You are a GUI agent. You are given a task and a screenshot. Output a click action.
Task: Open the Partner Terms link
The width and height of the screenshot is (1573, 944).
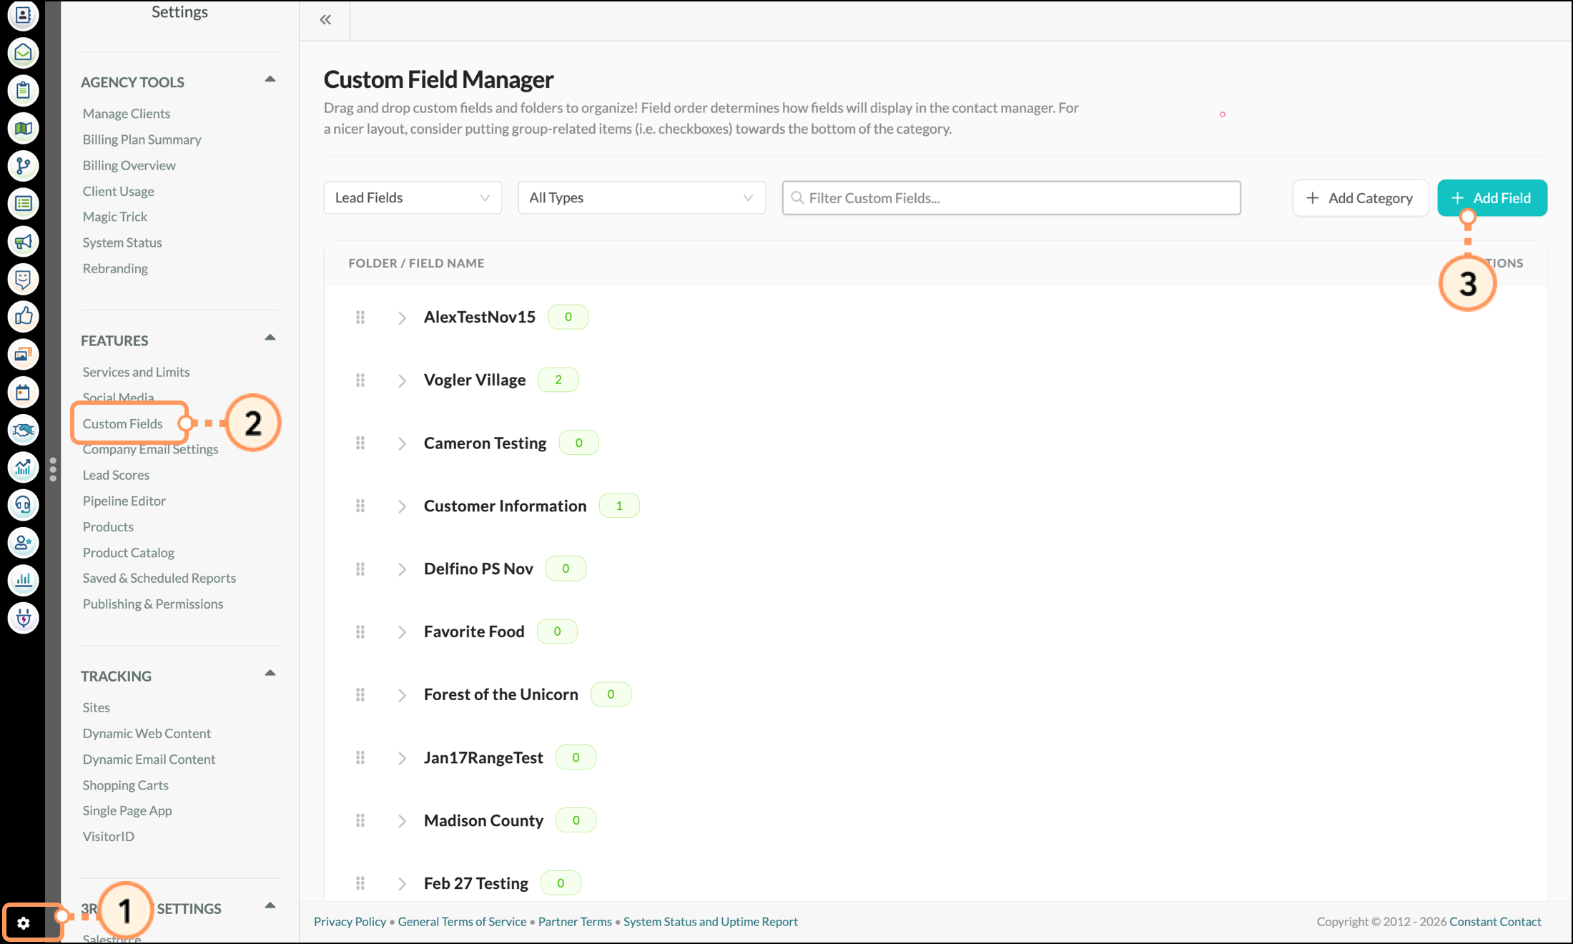pos(575,922)
